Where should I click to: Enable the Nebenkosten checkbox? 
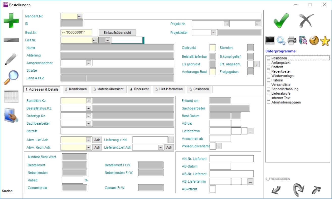click(x=269, y=71)
